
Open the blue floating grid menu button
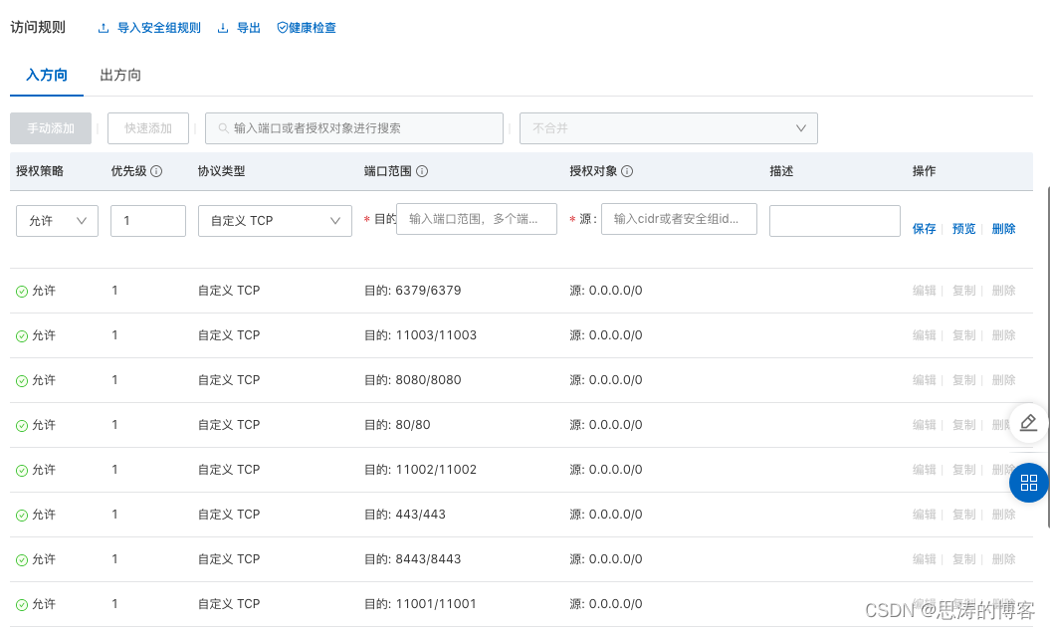1028,483
